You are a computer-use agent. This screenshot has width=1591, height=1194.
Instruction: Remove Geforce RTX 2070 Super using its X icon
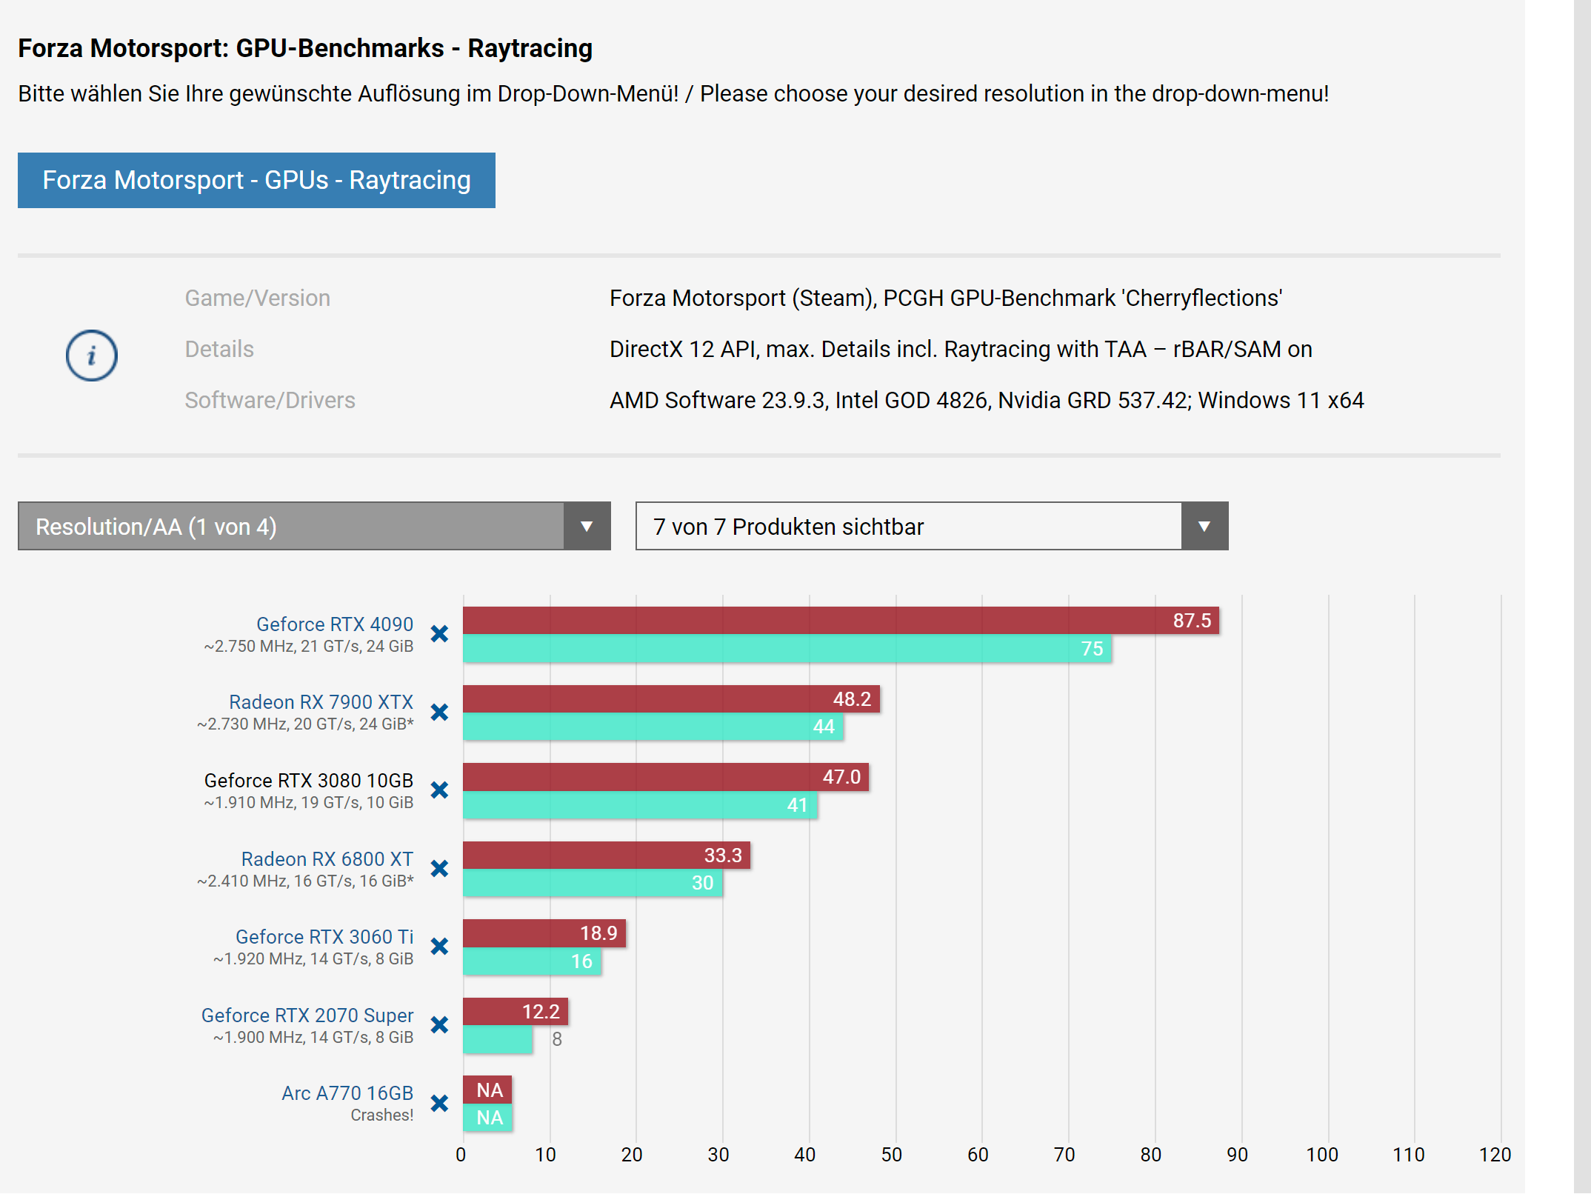[439, 1025]
